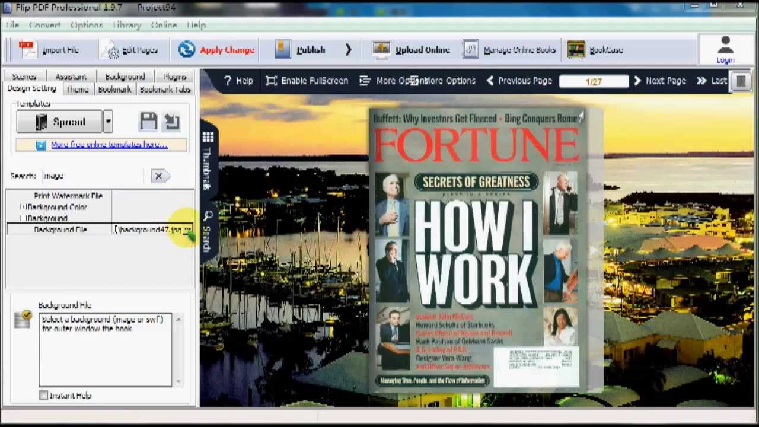Viewport: 759px width, 427px height.
Task: Click the Import File PDF icon
Action: click(27, 50)
